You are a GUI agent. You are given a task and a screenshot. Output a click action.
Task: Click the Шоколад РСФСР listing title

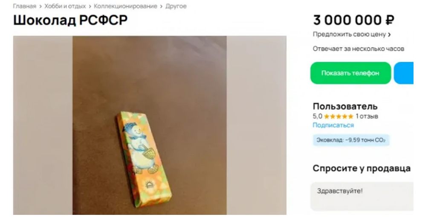[x=70, y=20]
